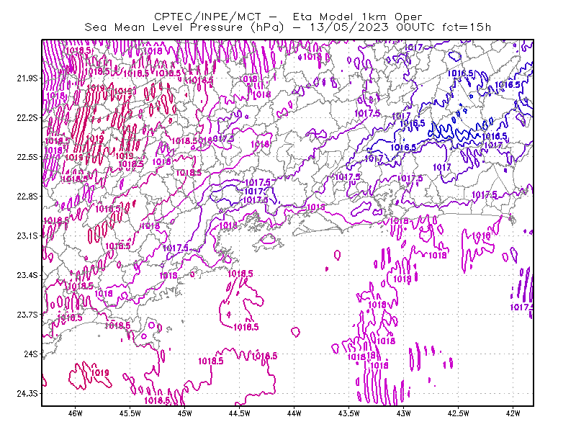Click the chart title 'CPTEC/INPE/MCT - Eta Model 1km Oper'
The width and height of the screenshot is (576, 445).
coord(288,17)
